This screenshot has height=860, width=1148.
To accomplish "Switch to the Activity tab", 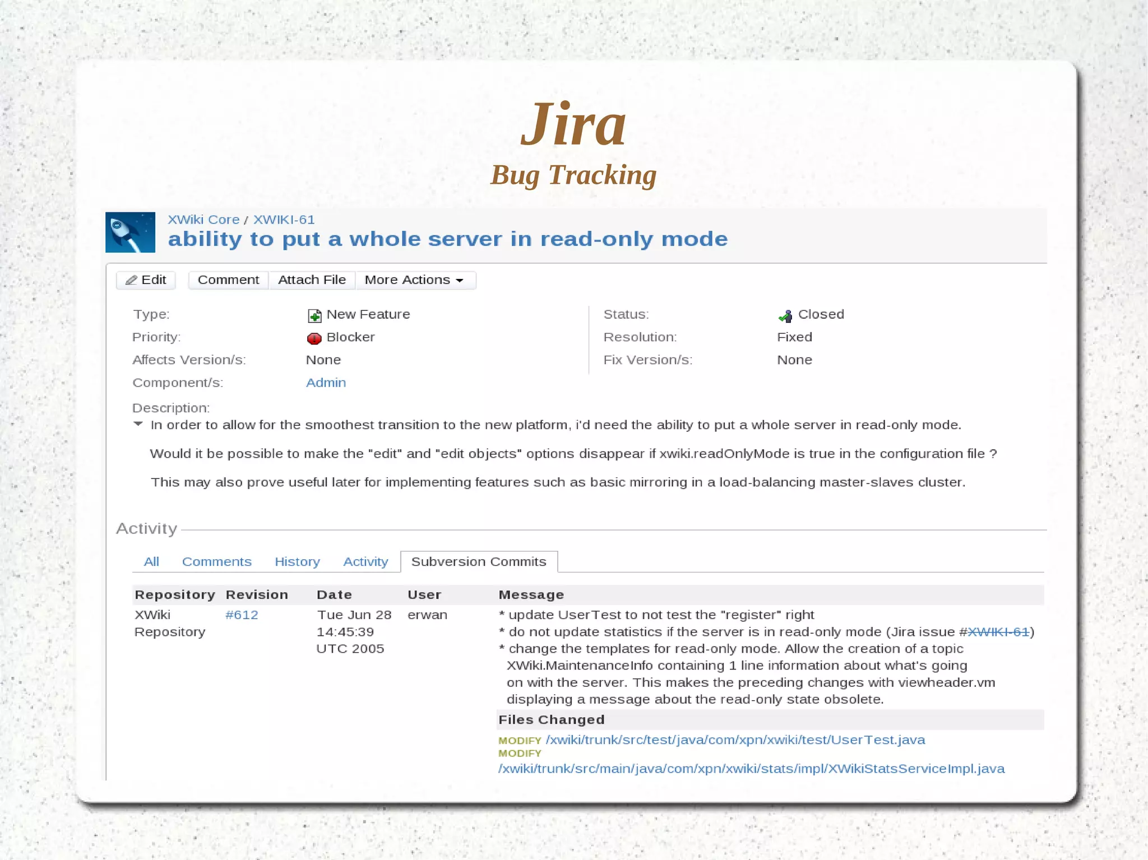I will (365, 561).
